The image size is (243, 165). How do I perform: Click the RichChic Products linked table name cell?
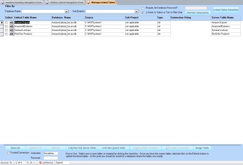pyautogui.click(x=33, y=34)
